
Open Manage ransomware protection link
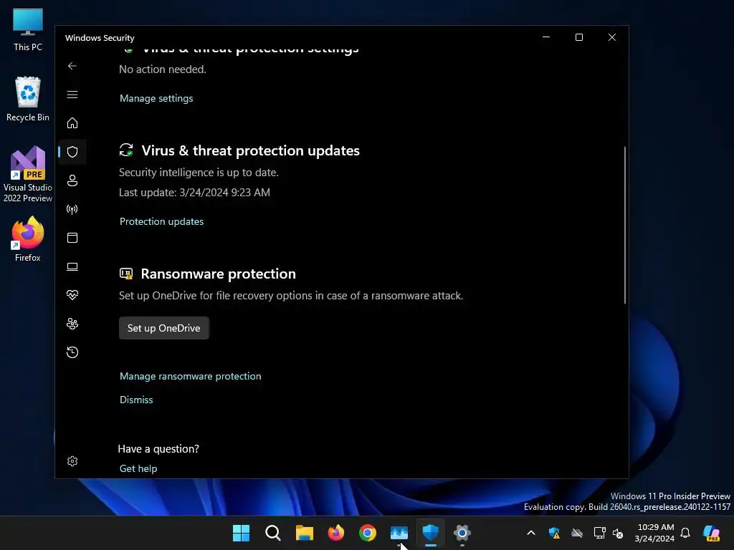[x=191, y=376]
